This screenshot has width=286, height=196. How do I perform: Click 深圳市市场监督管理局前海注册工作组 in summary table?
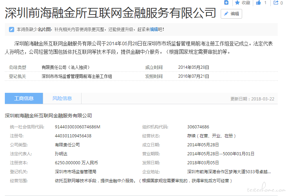point(77,76)
